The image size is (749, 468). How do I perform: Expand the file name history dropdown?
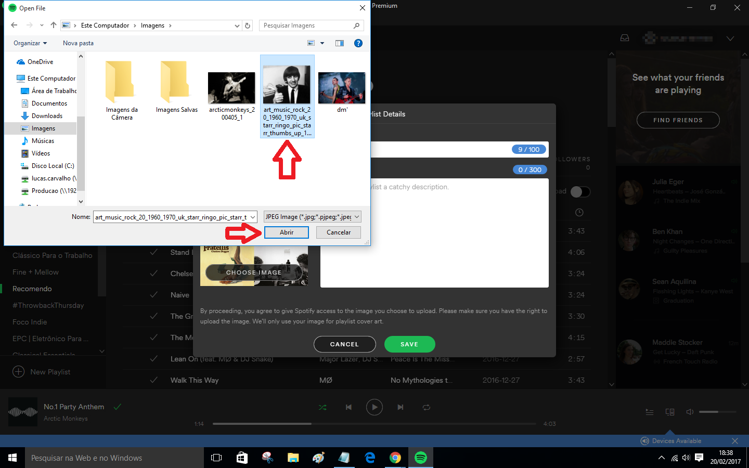pos(253,217)
